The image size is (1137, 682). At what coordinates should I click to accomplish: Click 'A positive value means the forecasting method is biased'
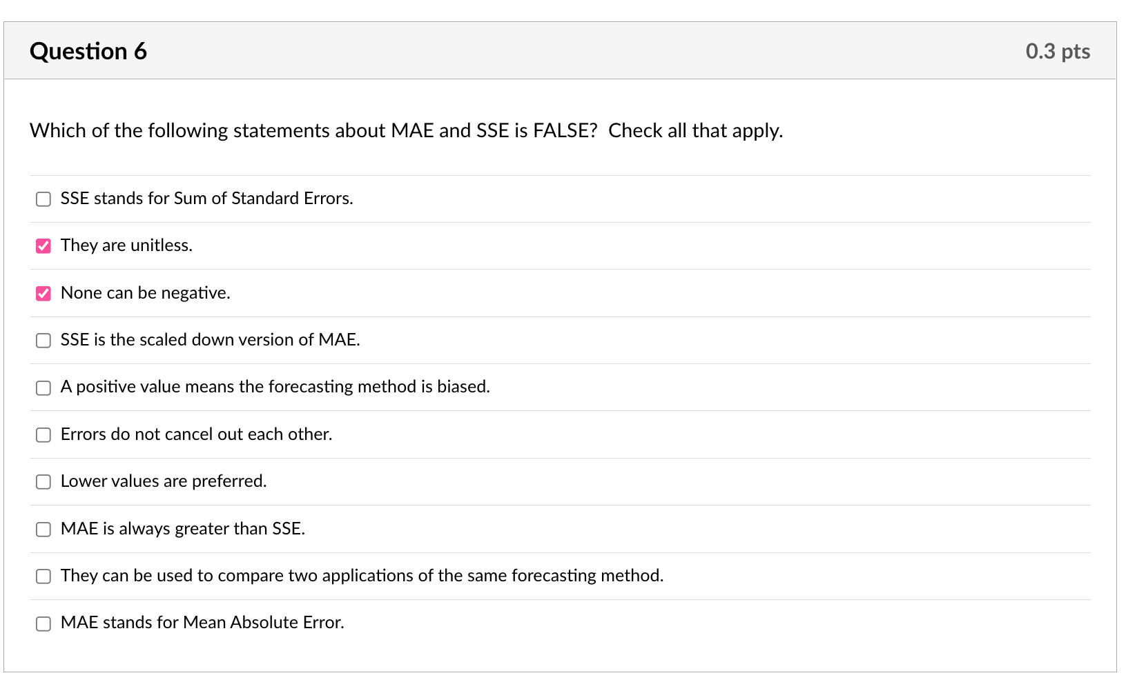tap(275, 387)
